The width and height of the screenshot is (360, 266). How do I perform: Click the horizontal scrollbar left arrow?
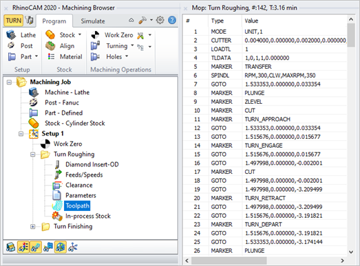point(187,261)
